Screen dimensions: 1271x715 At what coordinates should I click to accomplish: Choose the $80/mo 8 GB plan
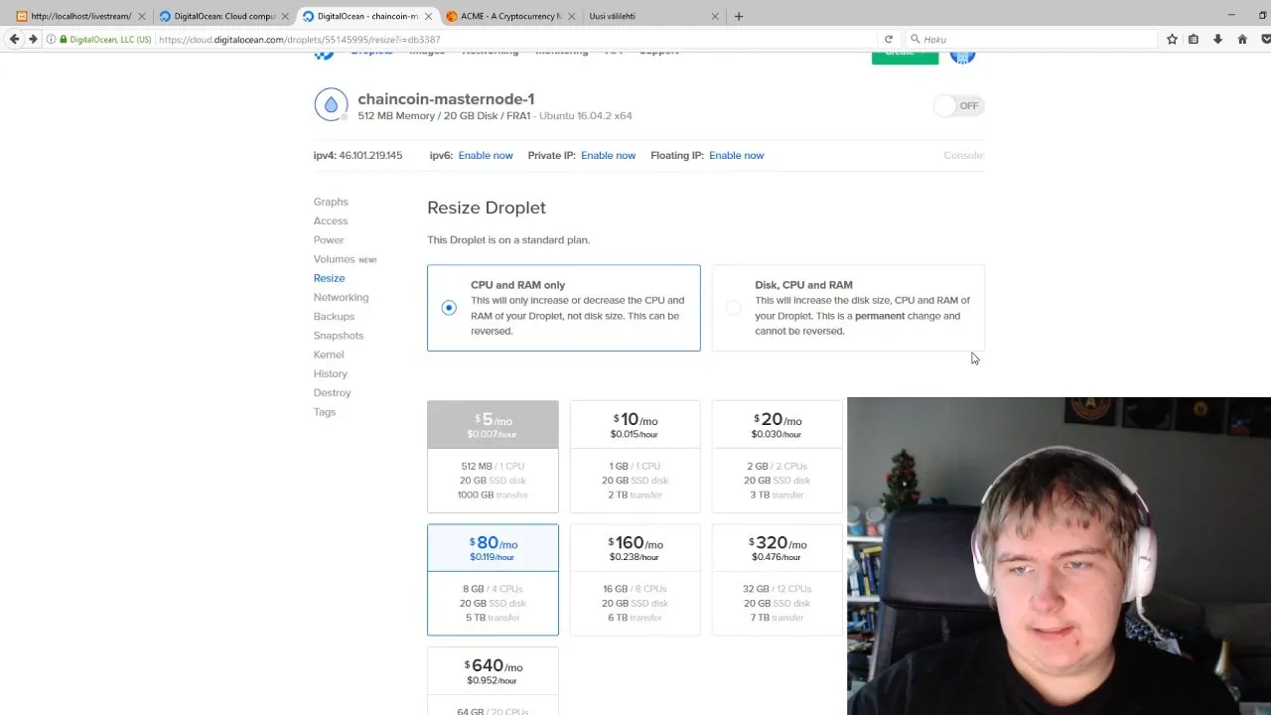coord(493,580)
